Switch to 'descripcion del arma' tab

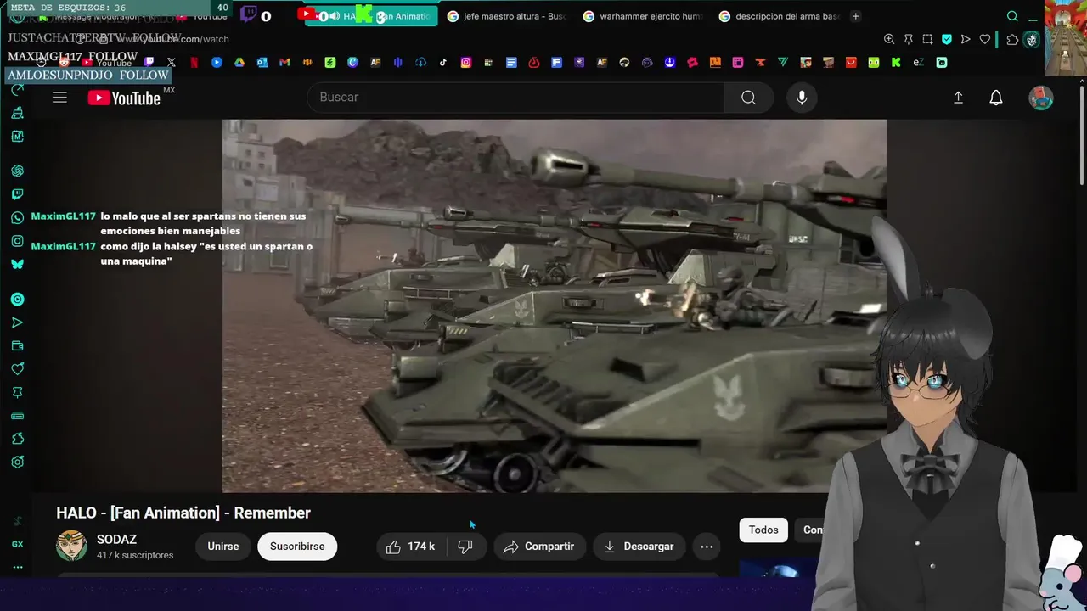coord(778,16)
